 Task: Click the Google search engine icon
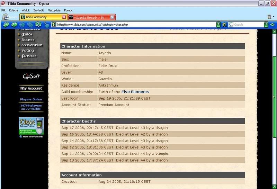(231, 25)
